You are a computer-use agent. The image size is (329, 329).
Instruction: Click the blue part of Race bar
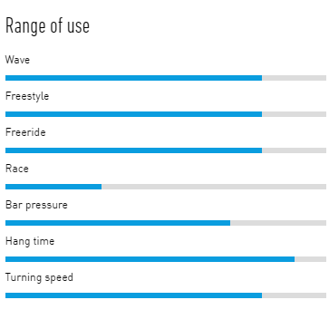coord(53,187)
